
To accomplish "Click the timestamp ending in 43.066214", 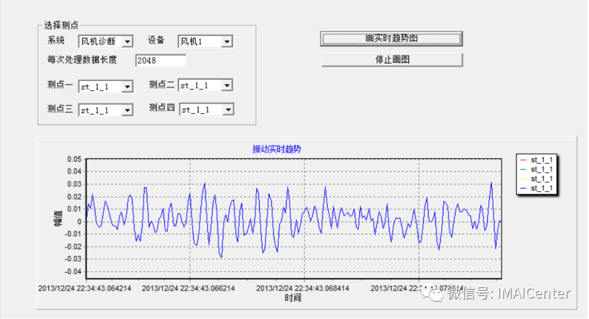I will pos(188,289).
